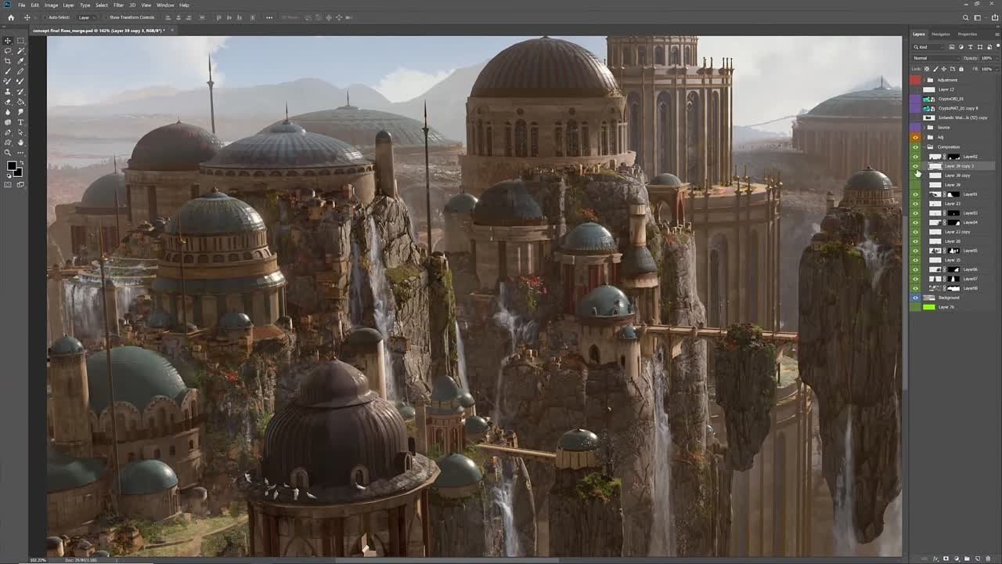This screenshot has height=564, width=1002.
Task: Expand the Adj group arrow
Action: 924,137
